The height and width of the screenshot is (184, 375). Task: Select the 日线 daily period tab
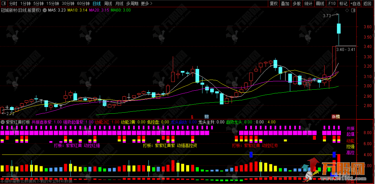pyautogui.click(x=97, y=3)
